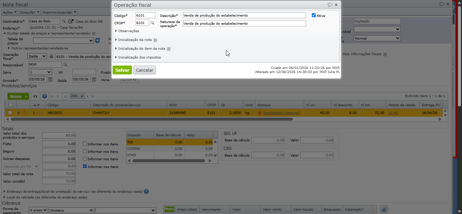Image resolution: width=462 pixels, height=214 pixels.
Task: Open the Casa do Bolo external link icon
Action: [71, 21]
